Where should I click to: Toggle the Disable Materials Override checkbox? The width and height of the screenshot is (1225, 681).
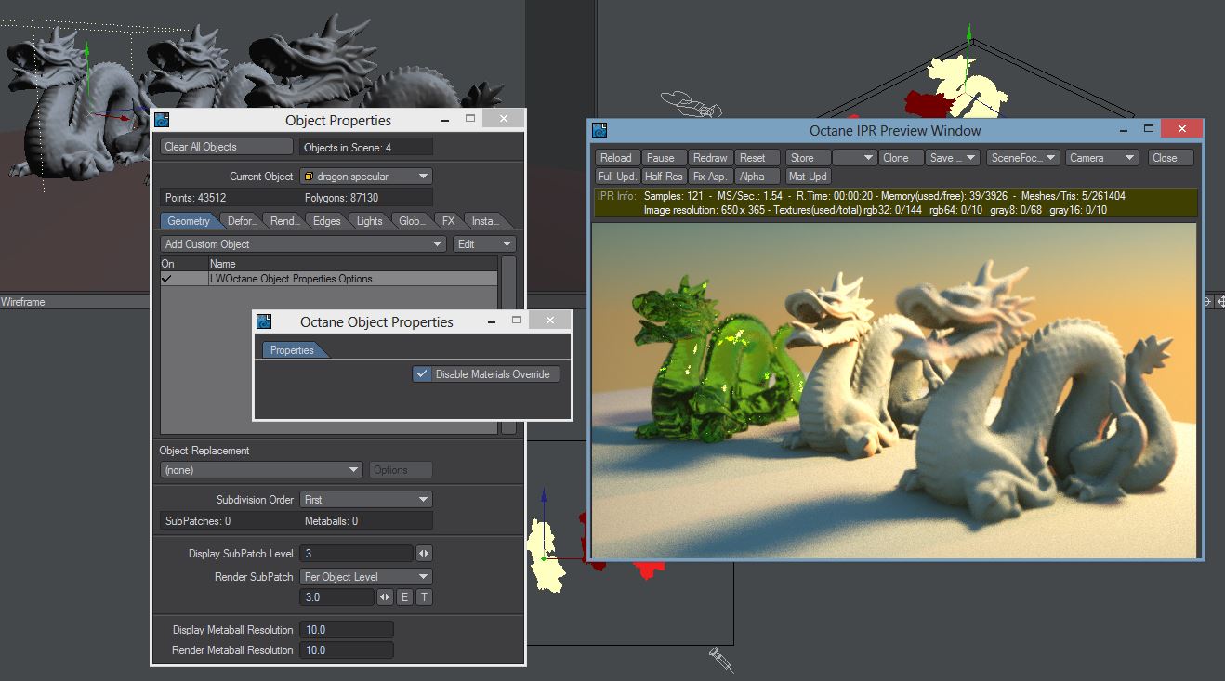point(423,374)
